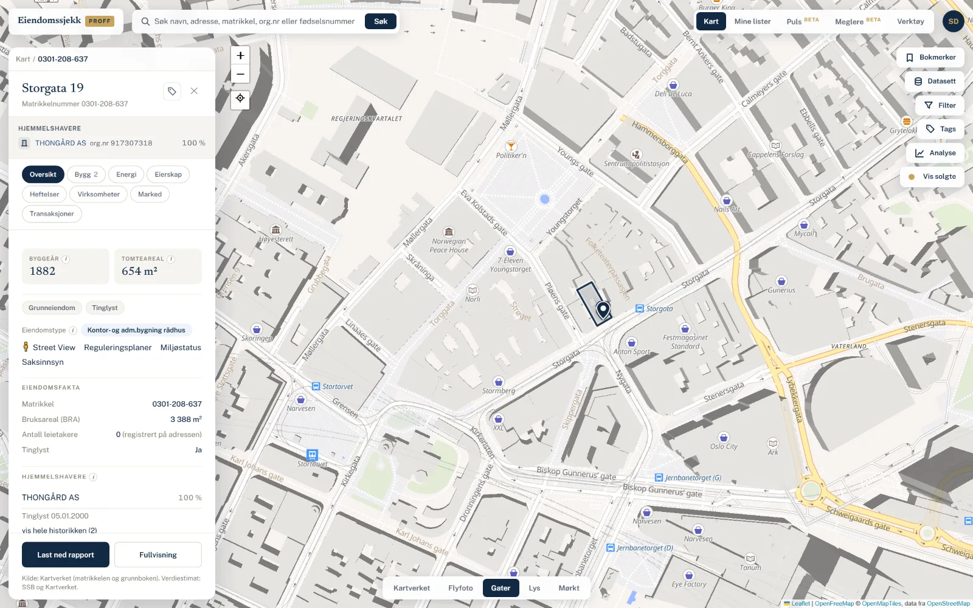
Task: Click the Politiker'n bar marker on map
Action: pyautogui.click(x=511, y=146)
